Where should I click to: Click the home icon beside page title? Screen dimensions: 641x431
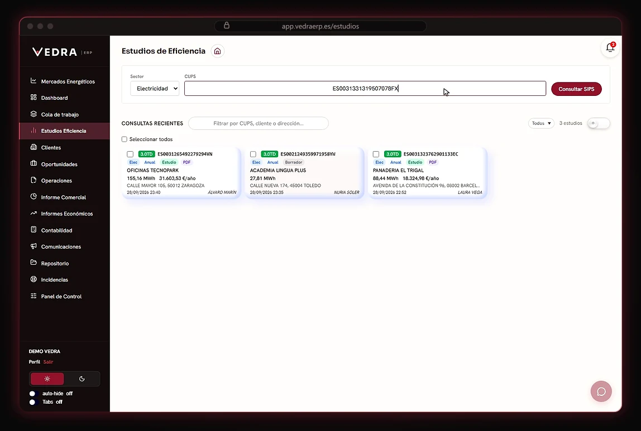coord(218,51)
